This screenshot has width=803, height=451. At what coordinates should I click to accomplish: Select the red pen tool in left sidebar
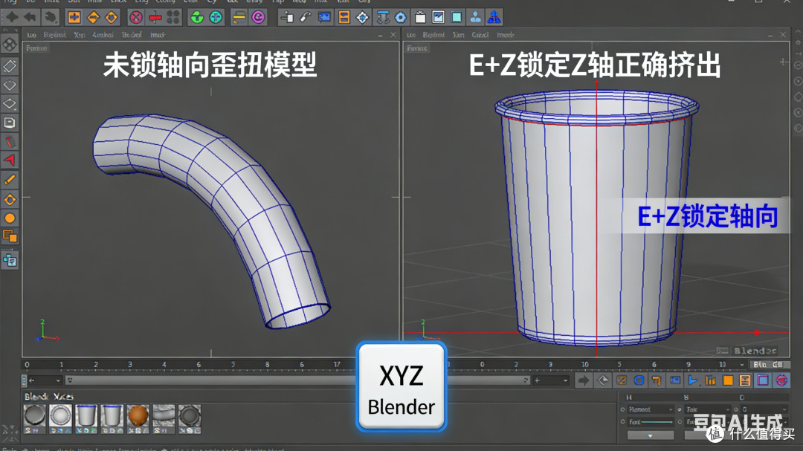point(10,141)
